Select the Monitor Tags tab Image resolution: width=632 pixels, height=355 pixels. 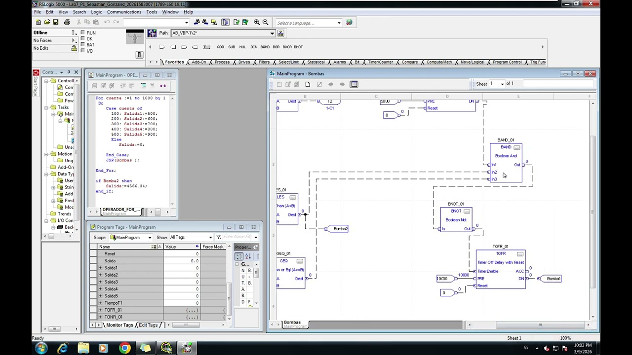[119, 325]
